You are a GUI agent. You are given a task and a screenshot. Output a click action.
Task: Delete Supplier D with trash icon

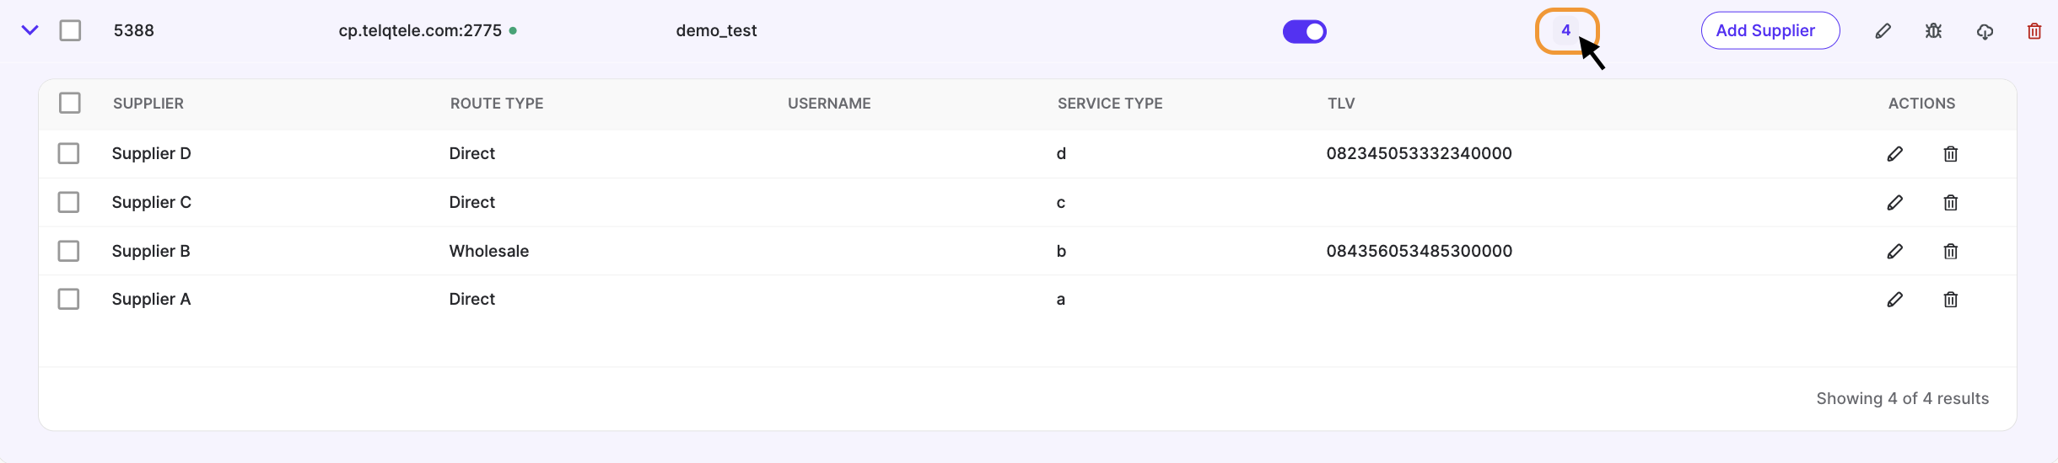pyautogui.click(x=1950, y=153)
